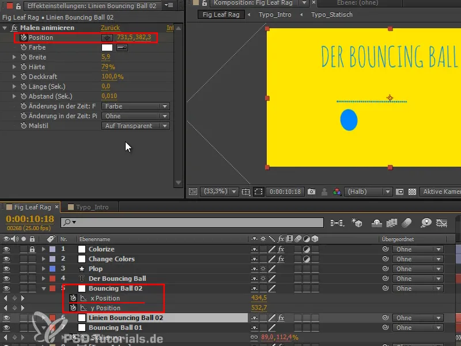Toggle shy layers in the timeline toolbar
This screenshot has width=461, height=346.
tap(377, 223)
